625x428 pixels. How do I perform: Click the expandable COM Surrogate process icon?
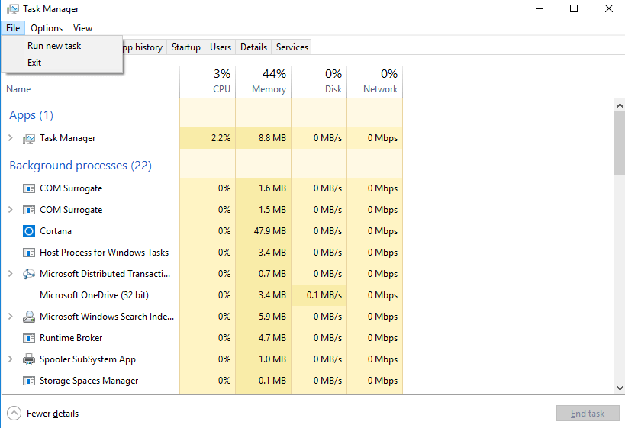pos(29,210)
